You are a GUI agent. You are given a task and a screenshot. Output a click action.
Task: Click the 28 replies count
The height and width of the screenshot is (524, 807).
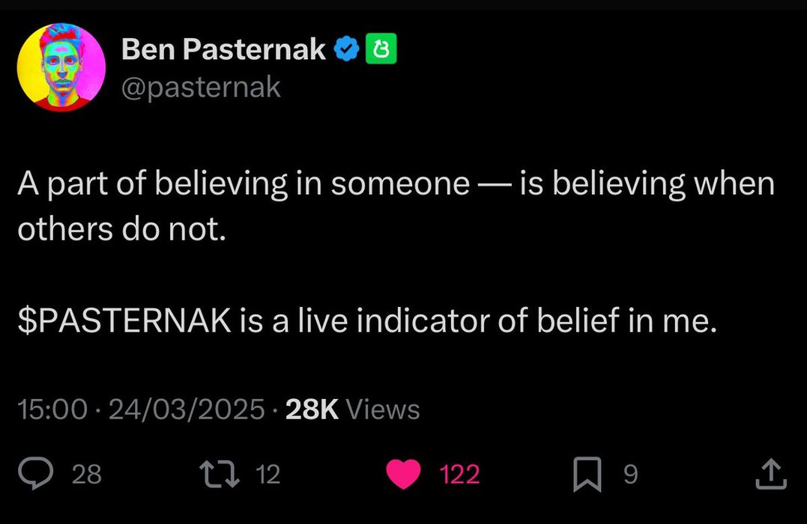(86, 474)
